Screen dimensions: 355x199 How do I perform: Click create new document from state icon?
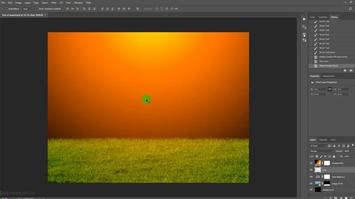[x=345, y=70]
